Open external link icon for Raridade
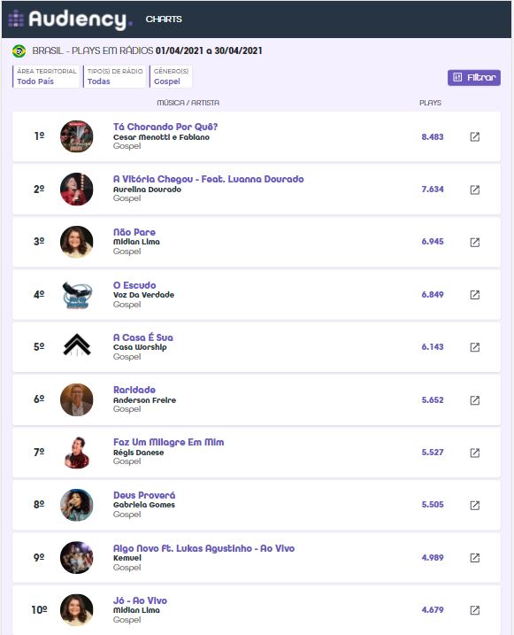 [475, 400]
